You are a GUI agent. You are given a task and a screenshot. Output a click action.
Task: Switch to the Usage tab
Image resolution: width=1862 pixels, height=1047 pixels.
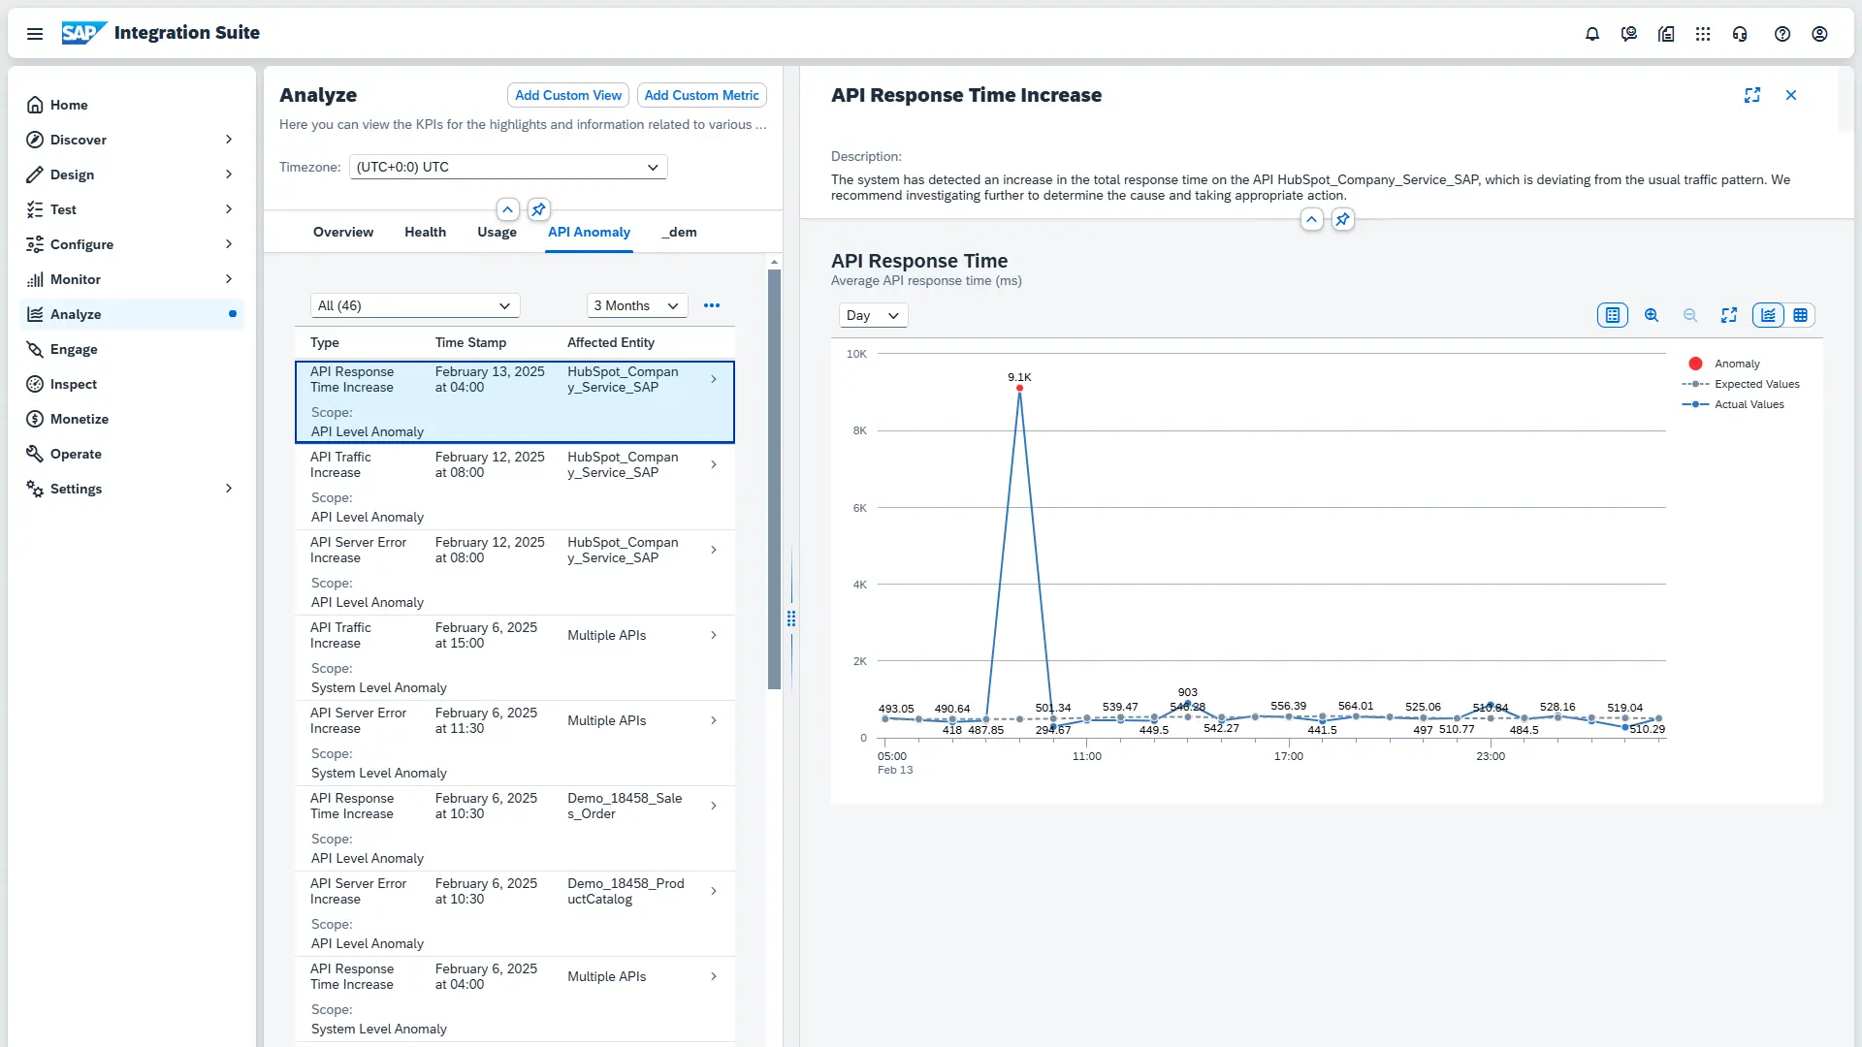[497, 232]
